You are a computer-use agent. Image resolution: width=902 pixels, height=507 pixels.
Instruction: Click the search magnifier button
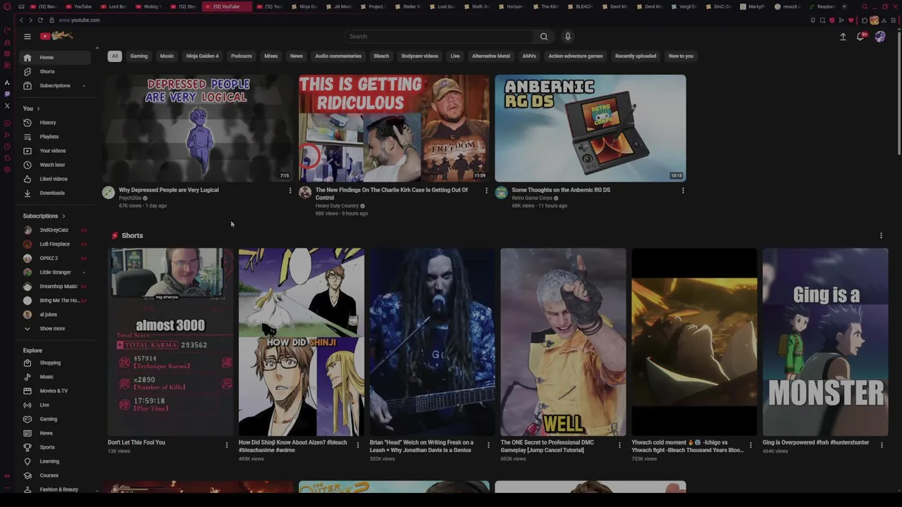[543, 37]
